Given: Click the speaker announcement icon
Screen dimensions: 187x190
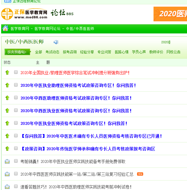Looking at the screenshot, I should point(56,42).
